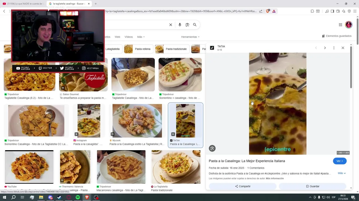Open the browser extensions puzzle icon
This screenshot has width=359, height=201.
tap(312, 11)
